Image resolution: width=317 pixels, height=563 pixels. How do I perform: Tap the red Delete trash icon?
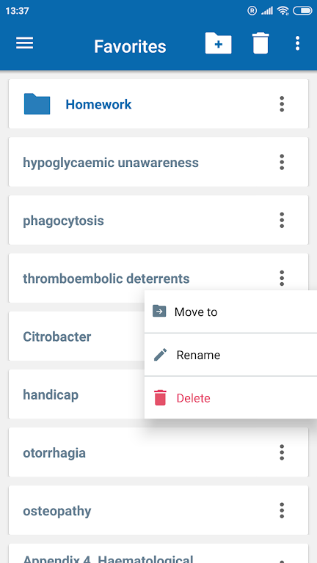160,398
